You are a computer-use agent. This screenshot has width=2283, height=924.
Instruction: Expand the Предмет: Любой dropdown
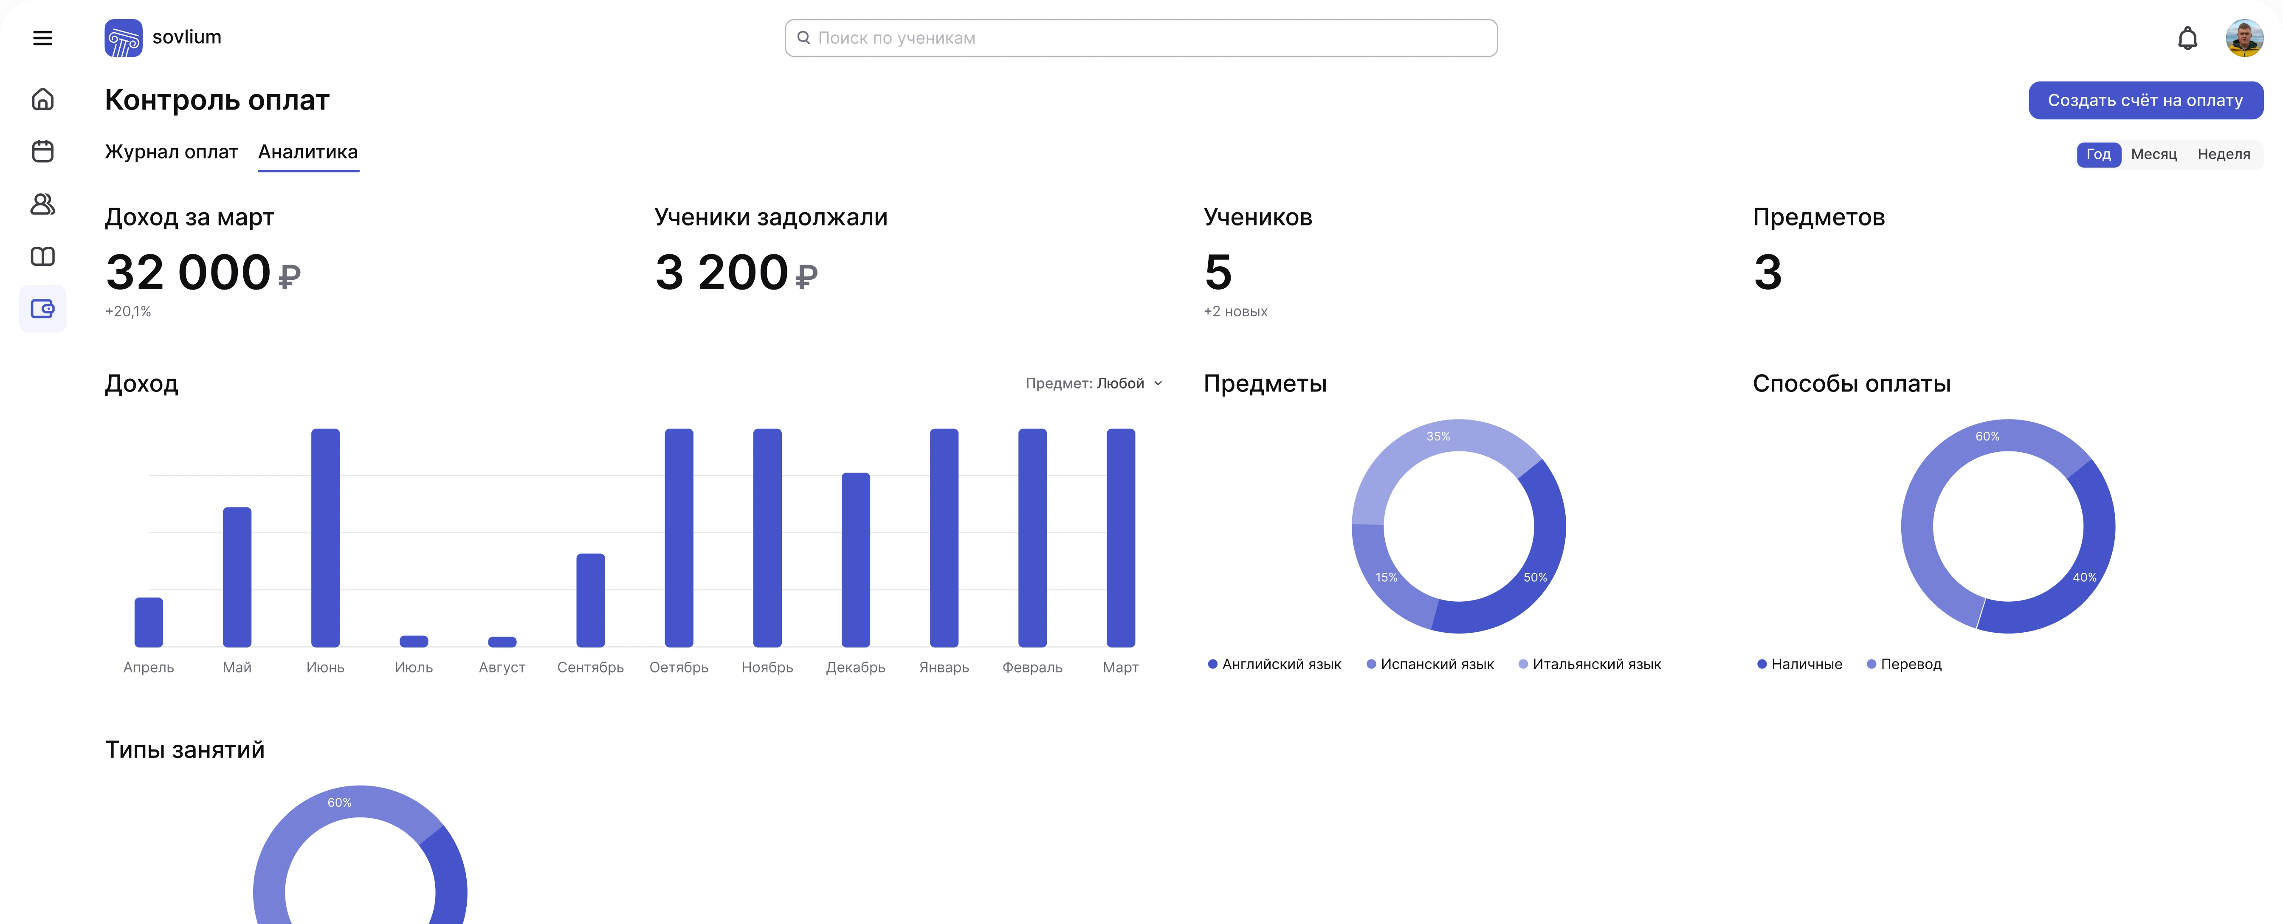[1093, 383]
